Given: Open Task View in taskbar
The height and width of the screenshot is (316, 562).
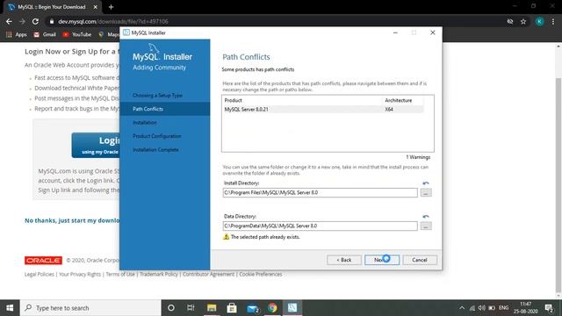Looking at the screenshot, I should tap(191, 308).
